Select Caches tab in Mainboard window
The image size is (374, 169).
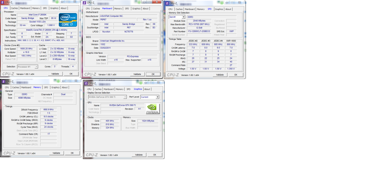[97, 8]
